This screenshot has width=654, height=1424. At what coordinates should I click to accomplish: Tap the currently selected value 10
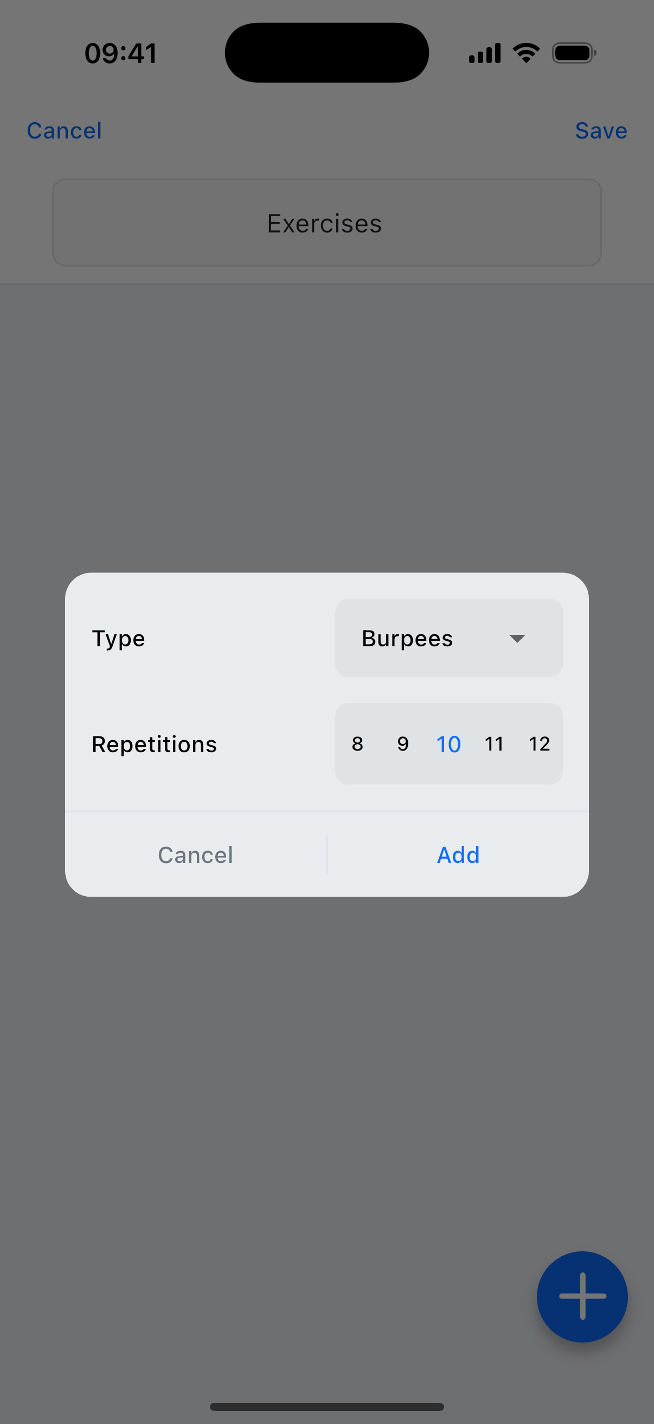click(448, 743)
